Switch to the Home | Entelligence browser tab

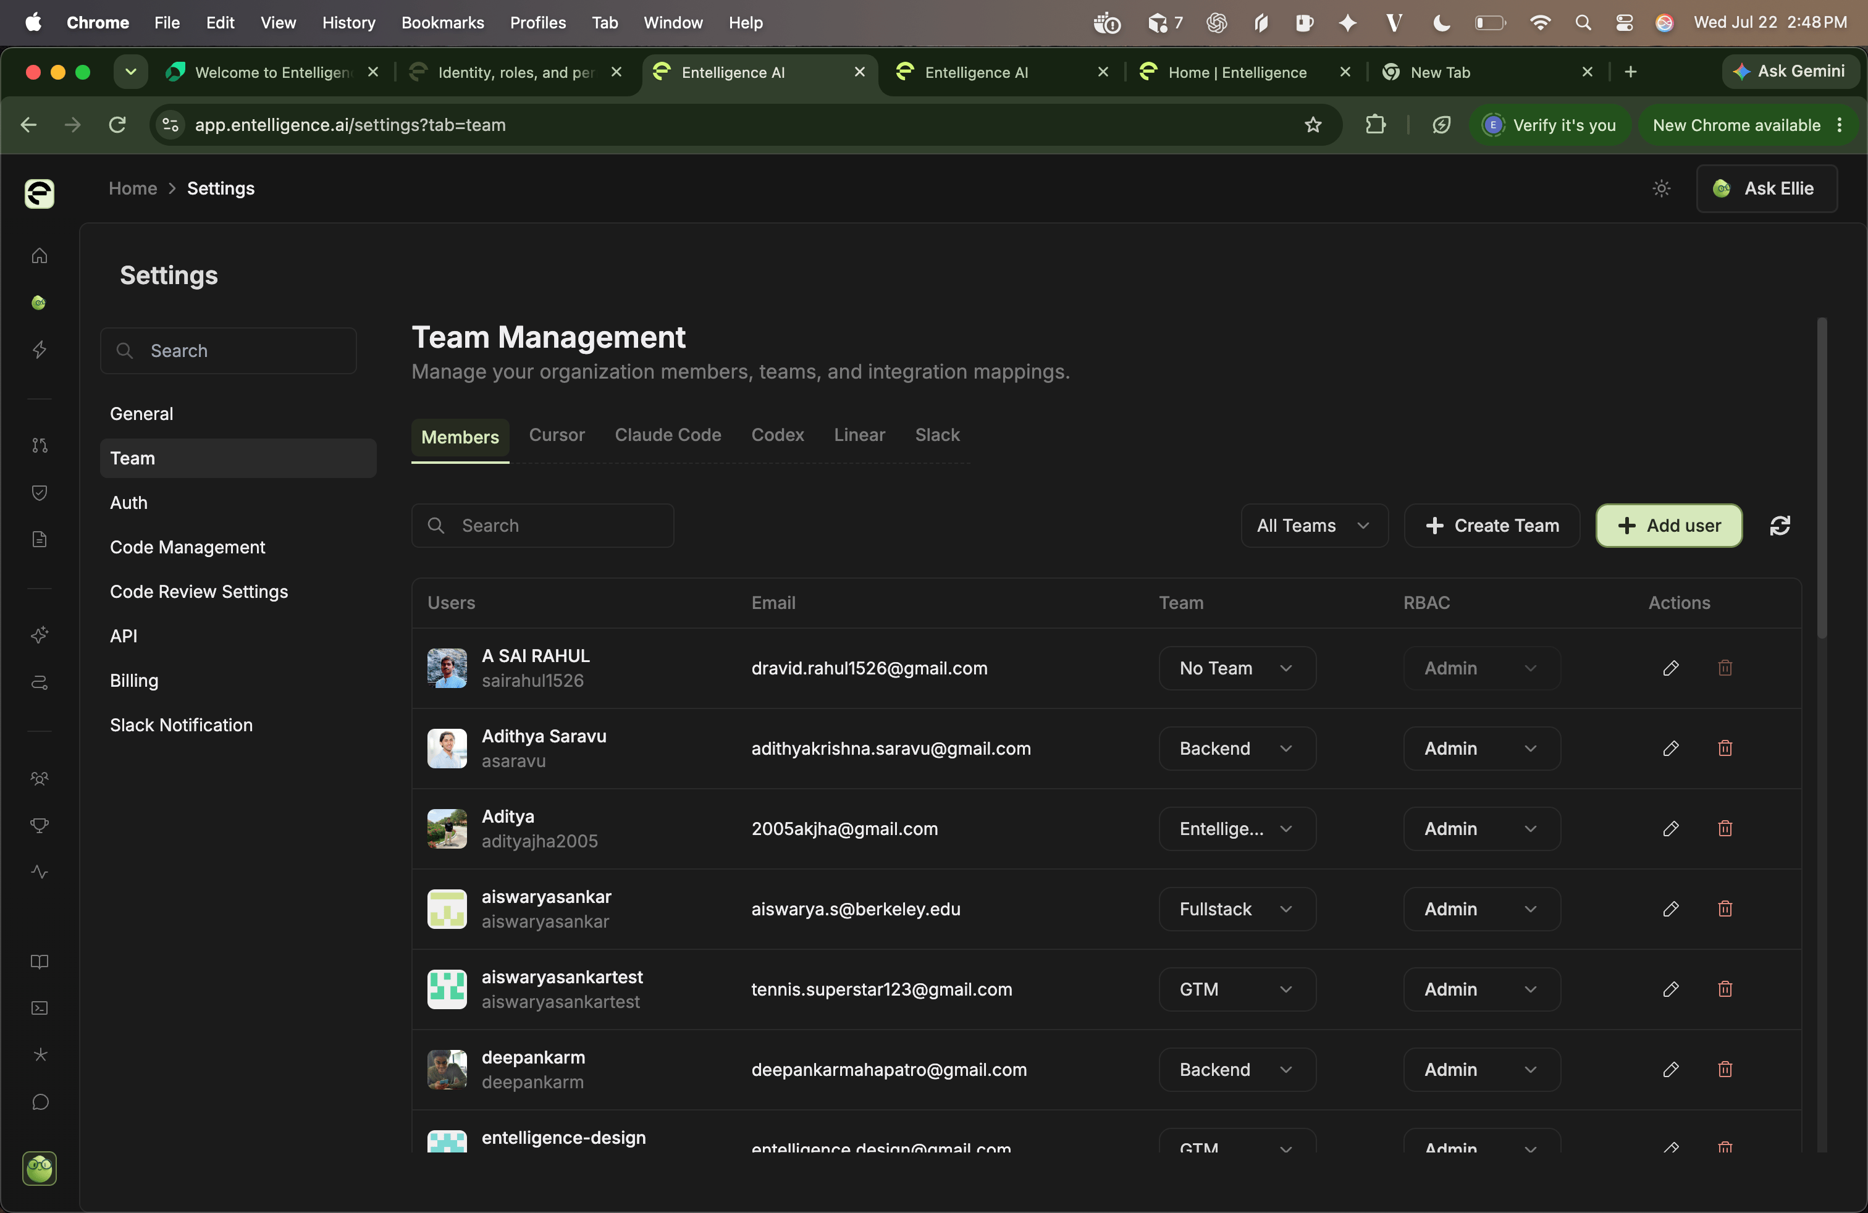coord(1237,72)
